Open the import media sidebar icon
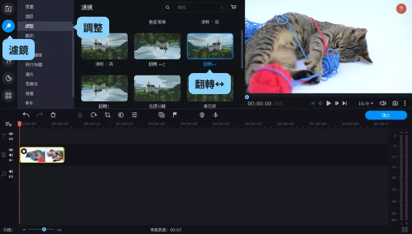The width and height of the screenshot is (412, 234). (9, 9)
